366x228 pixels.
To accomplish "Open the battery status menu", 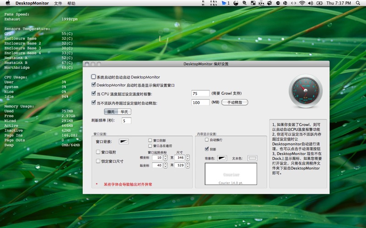I will pyautogui.click(x=319, y=3).
